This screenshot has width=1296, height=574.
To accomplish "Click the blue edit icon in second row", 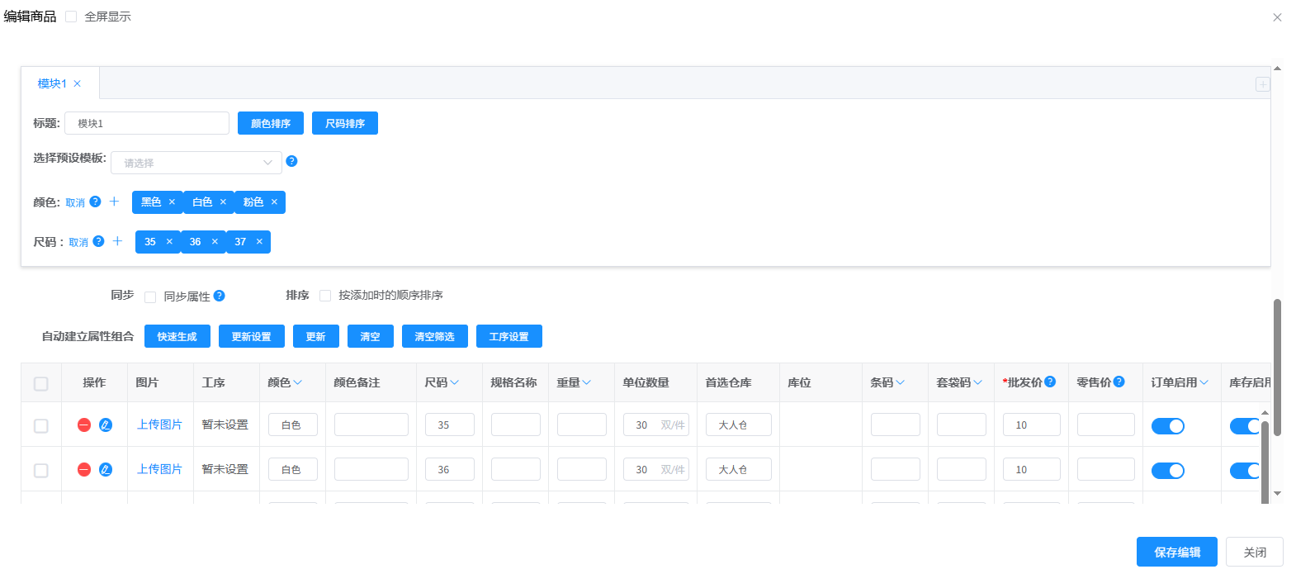I will pos(106,469).
